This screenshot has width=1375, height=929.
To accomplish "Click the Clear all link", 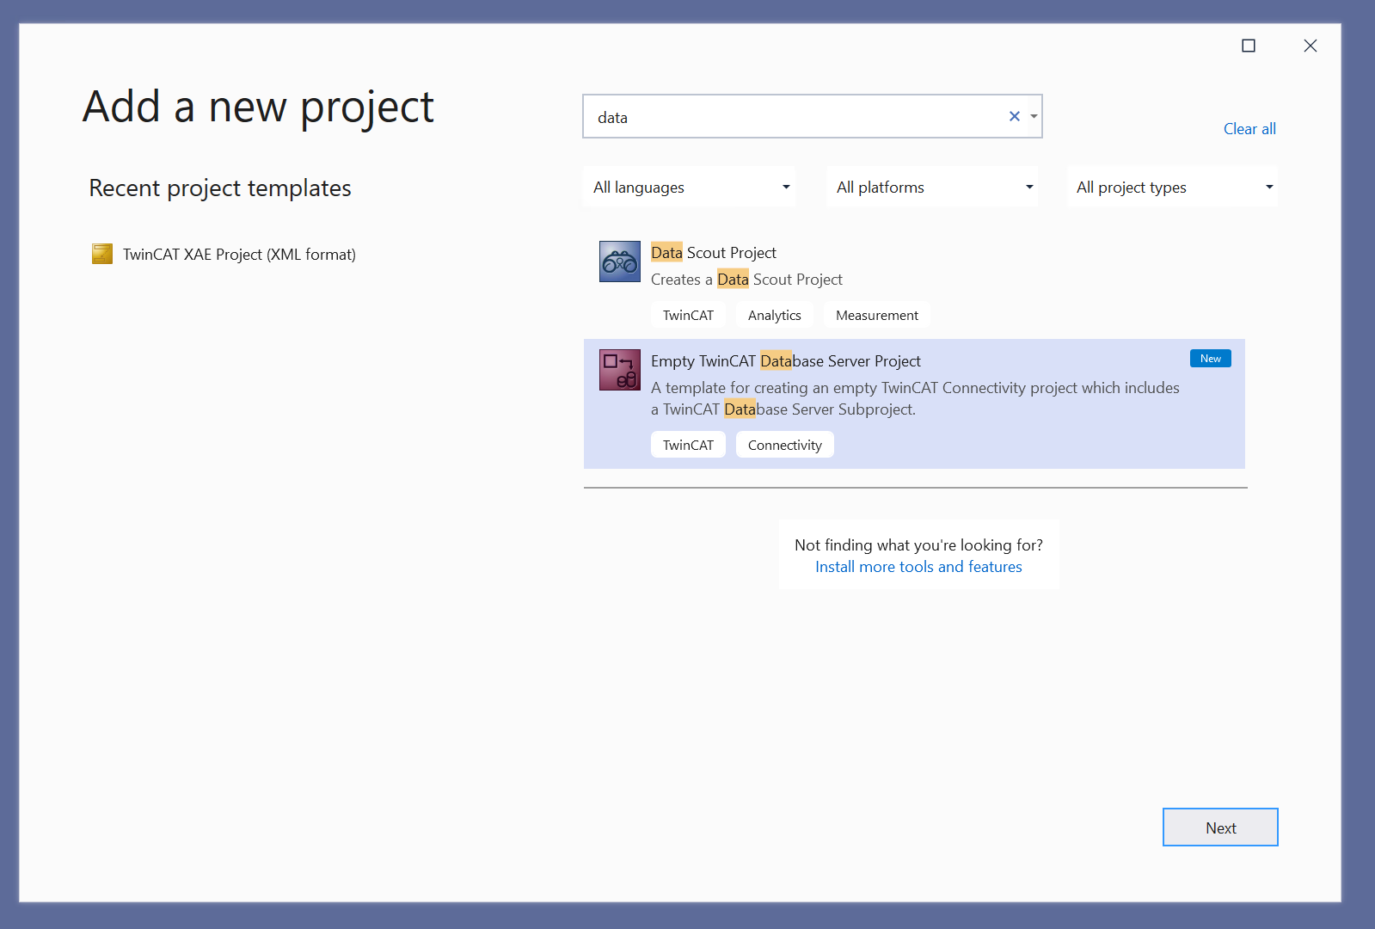I will point(1249,129).
